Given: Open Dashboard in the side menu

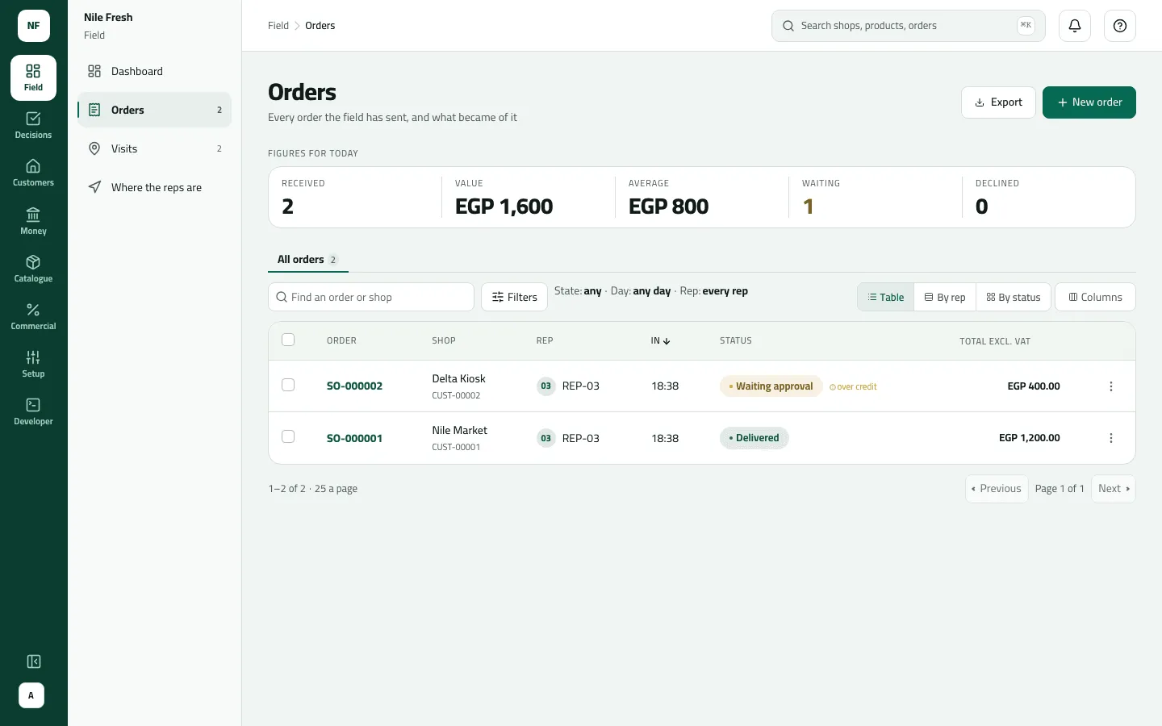Looking at the screenshot, I should point(154,71).
